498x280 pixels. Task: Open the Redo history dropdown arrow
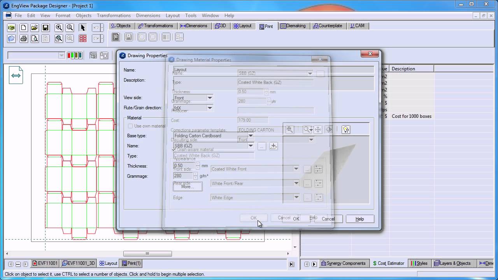tap(102, 38)
